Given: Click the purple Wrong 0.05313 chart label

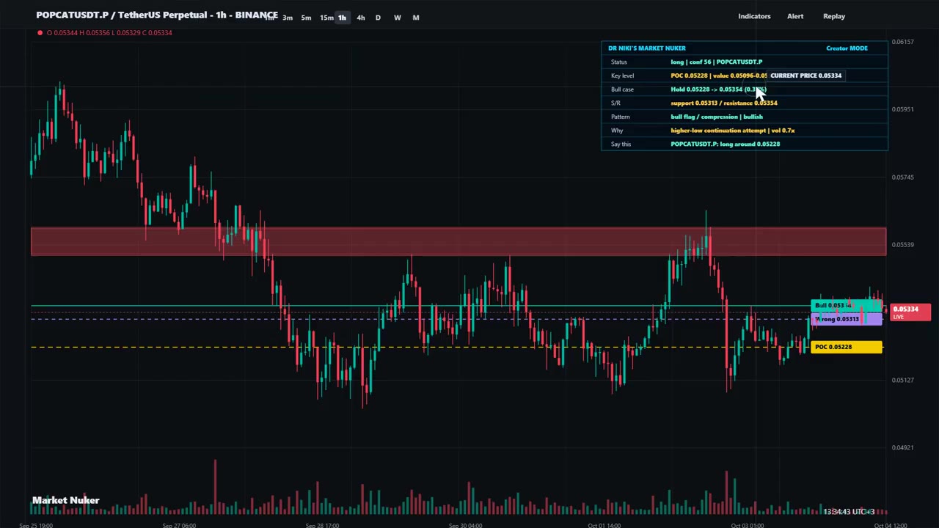Looking at the screenshot, I should click(x=847, y=319).
